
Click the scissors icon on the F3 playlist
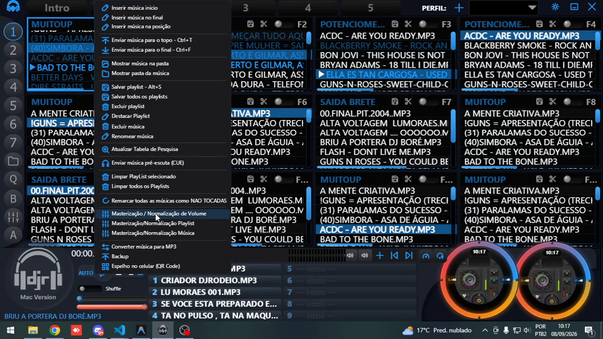pos(408,24)
